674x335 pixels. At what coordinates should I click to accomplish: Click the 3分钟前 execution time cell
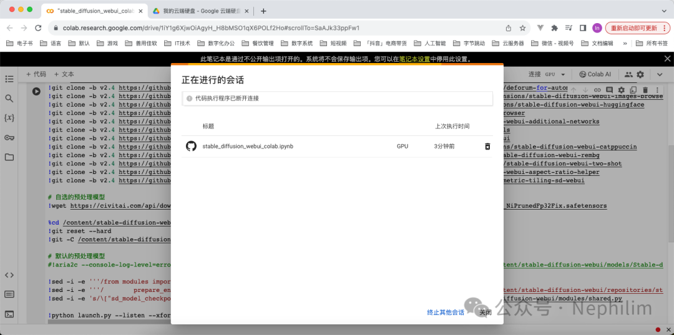click(x=444, y=147)
